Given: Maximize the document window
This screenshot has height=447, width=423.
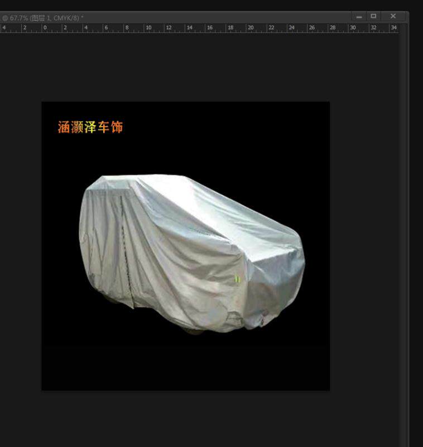Looking at the screenshot, I should (x=373, y=17).
